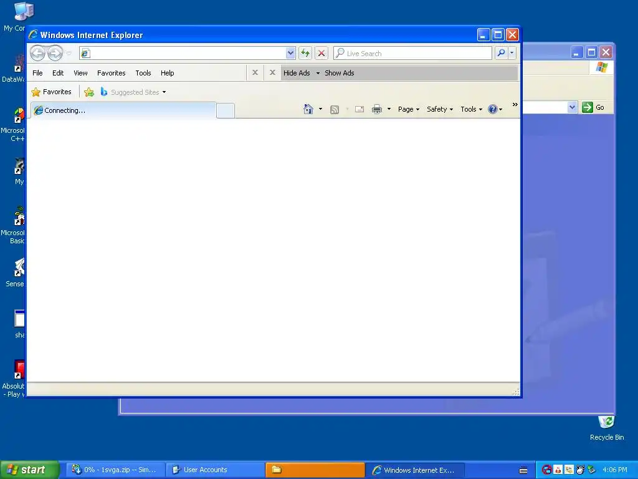
Task: Close the first toolbar with its X
Action: (x=255, y=72)
